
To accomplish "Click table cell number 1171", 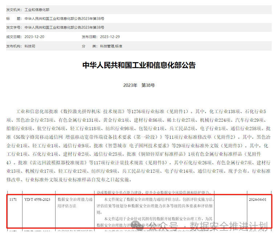I will click(13, 200).
